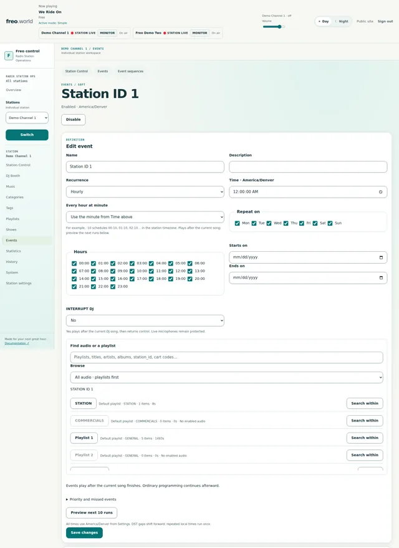The height and width of the screenshot is (548, 399).
Task: Open Every hour at minute dropdown
Action: pyautogui.click(x=145, y=217)
